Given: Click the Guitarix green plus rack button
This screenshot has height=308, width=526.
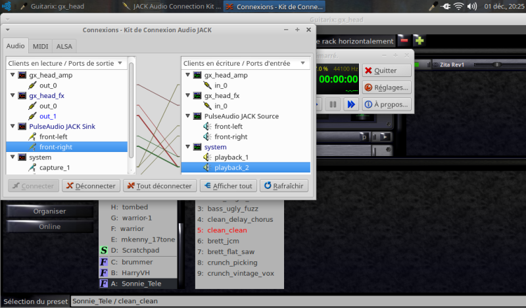Looking at the screenshot, I should click(419, 41).
